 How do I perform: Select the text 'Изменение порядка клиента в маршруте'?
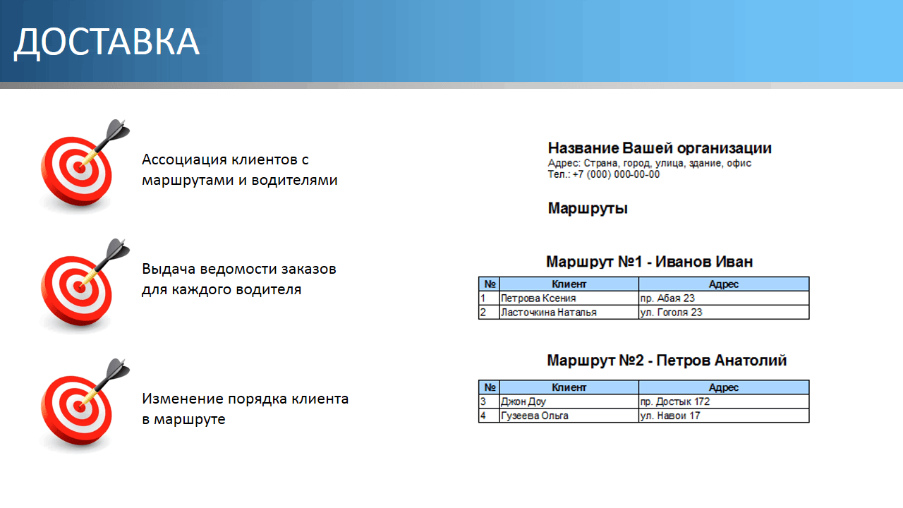tap(246, 409)
